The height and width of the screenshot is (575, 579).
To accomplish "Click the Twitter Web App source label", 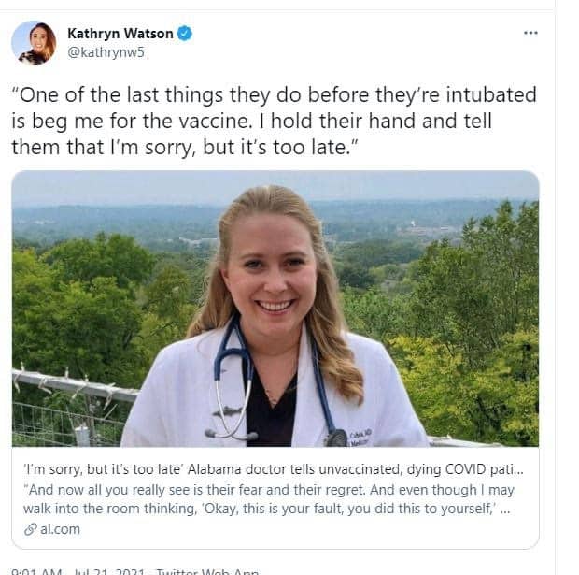I will [205, 570].
